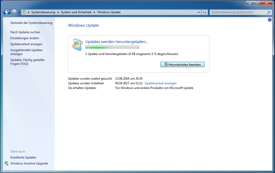Click the date 13.06.2016 um 20:34
The width and height of the screenshot is (275, 173).
click(x=129, y=79)
